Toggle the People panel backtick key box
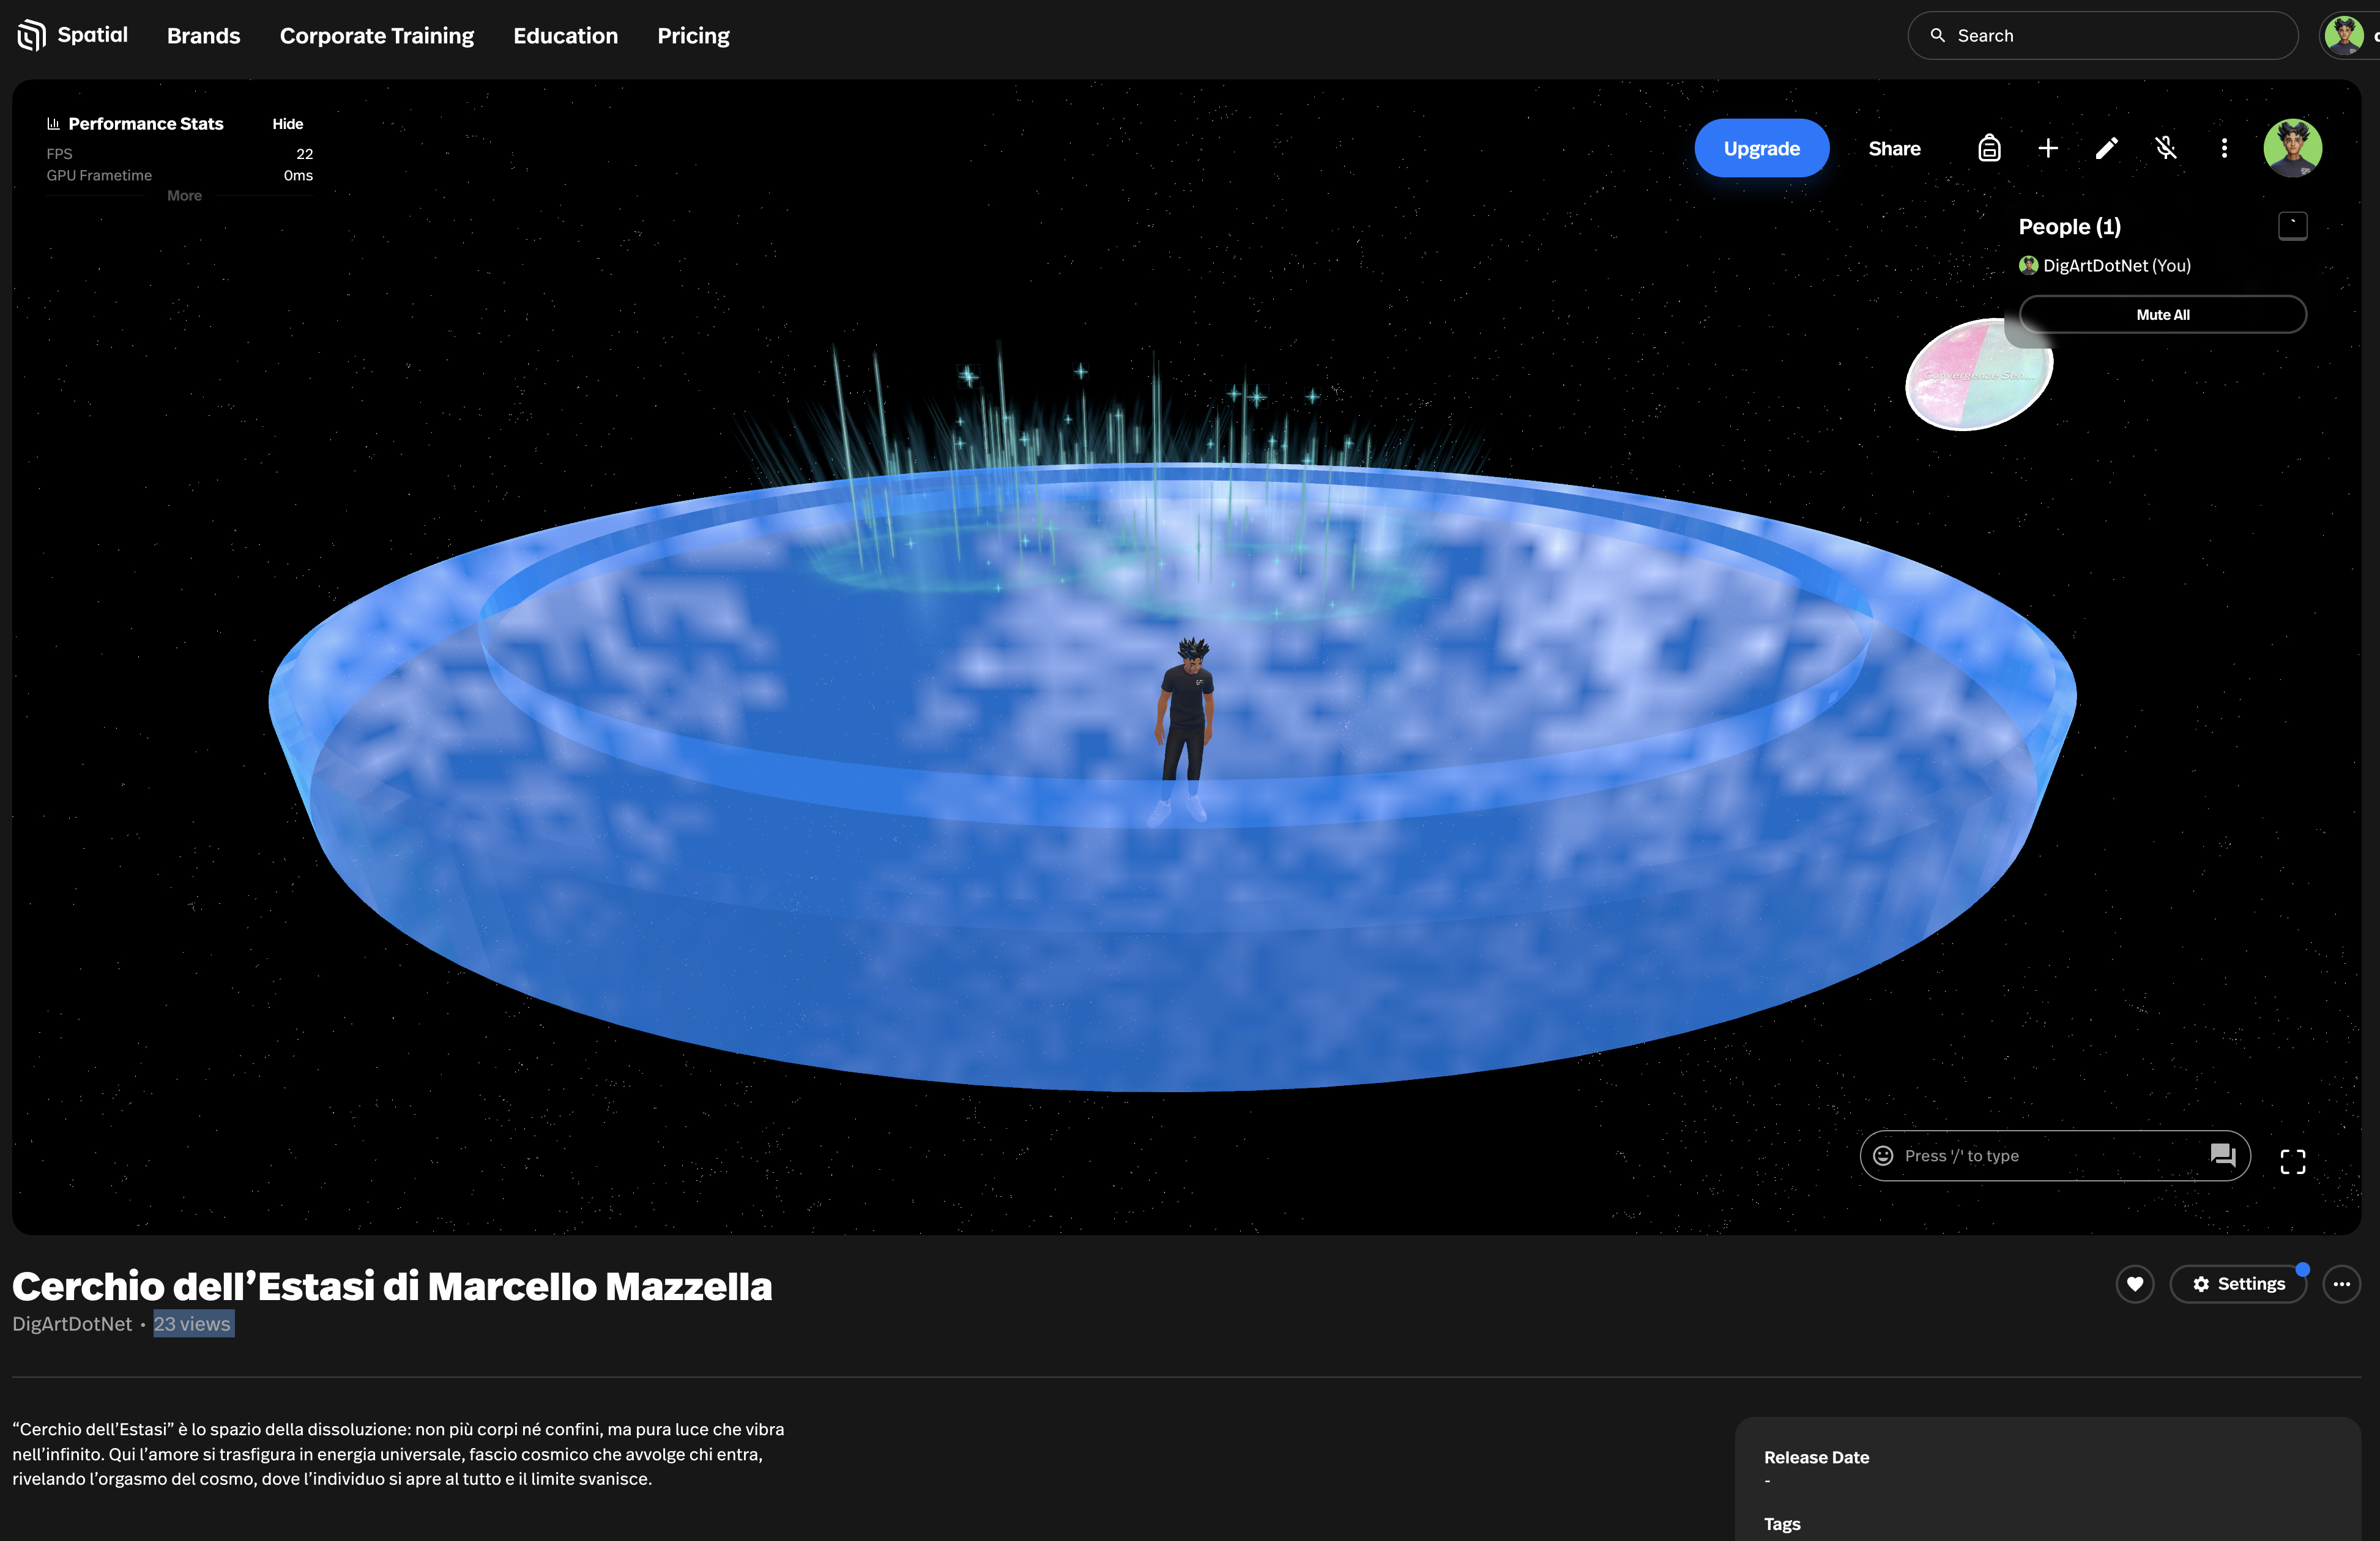The width and height of the screenshot is (2380, 1541). click(x=2292, y=226)
